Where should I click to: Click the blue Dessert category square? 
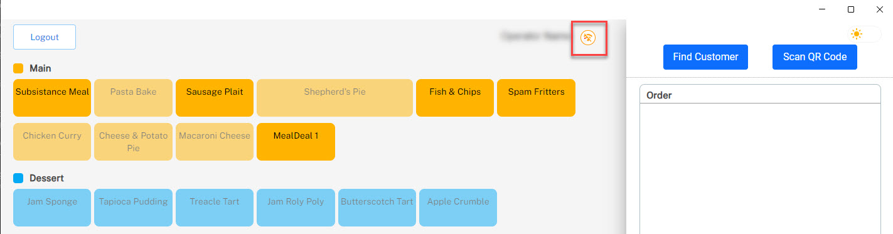point(18,178)
